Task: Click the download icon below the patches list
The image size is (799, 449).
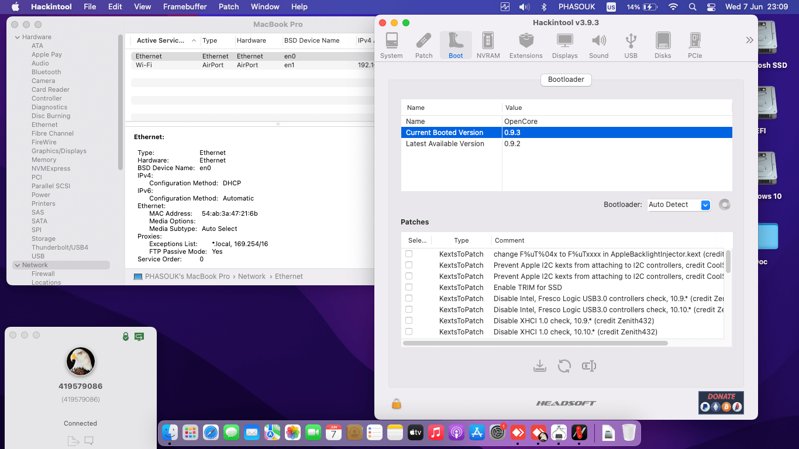Action: 539,366
